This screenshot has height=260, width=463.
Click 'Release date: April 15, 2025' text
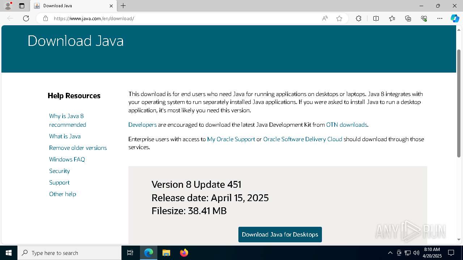point(210,198)
